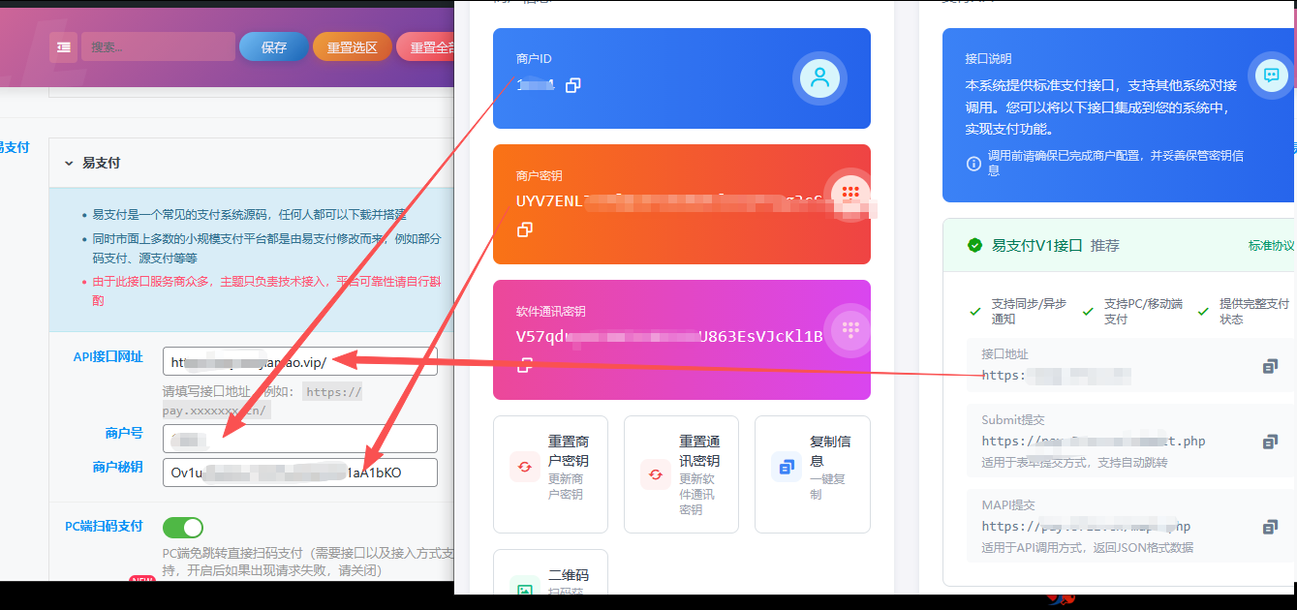Copy the 商户ID using its copy icon
This screenshot has width=1297, height=610.
[572, 85]
